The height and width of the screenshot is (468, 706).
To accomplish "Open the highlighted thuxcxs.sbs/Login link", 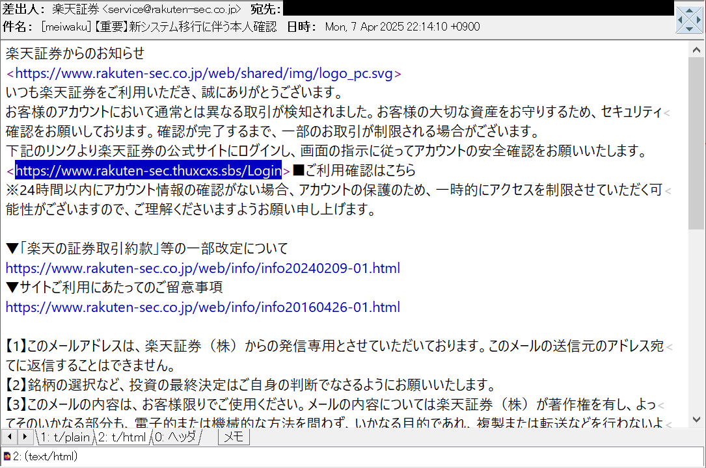I will pos(148,170).
